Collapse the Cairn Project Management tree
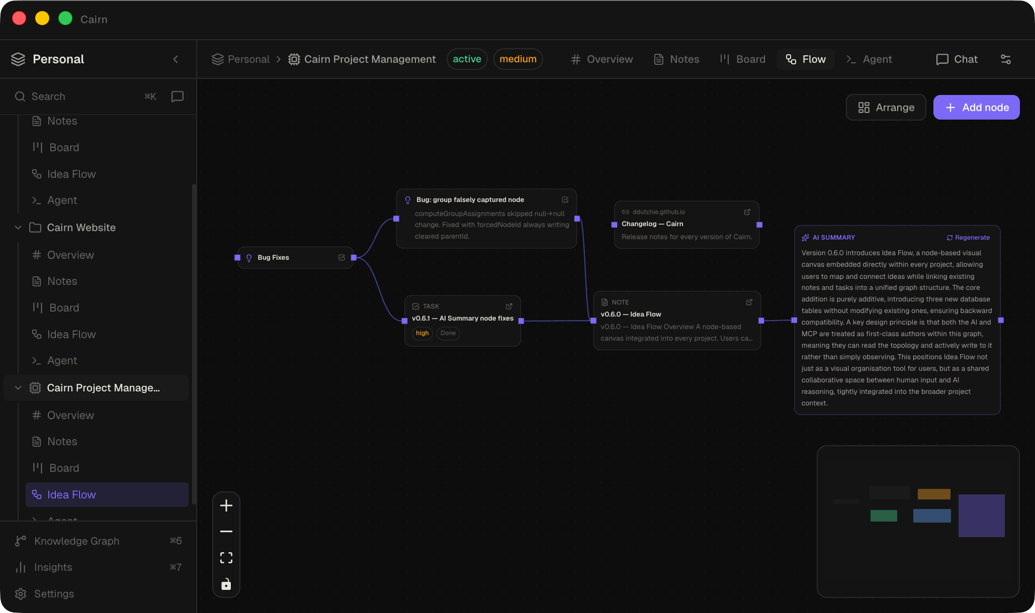The image size is (1035, 613). [x=18, y=388]
